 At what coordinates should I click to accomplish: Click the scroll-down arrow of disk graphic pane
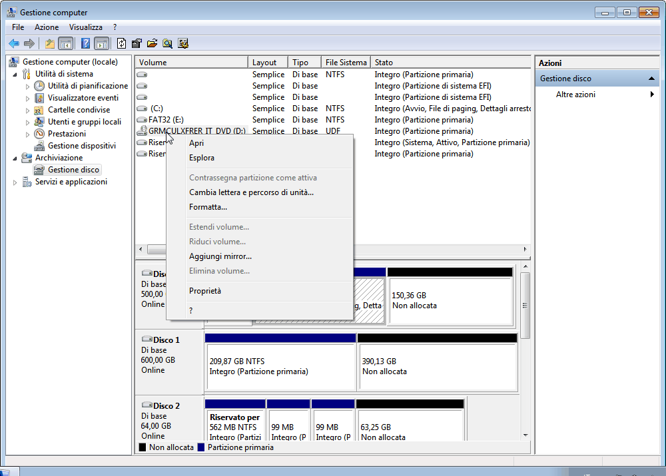pyautogui.click(x=525, y=435)
